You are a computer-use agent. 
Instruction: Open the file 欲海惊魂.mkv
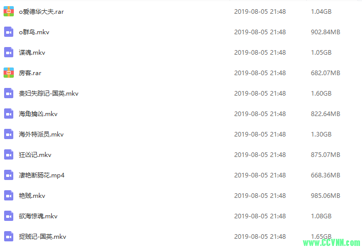point(38,216)
